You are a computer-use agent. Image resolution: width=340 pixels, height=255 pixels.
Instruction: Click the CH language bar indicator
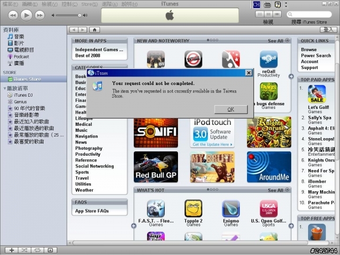coord(257,4)
